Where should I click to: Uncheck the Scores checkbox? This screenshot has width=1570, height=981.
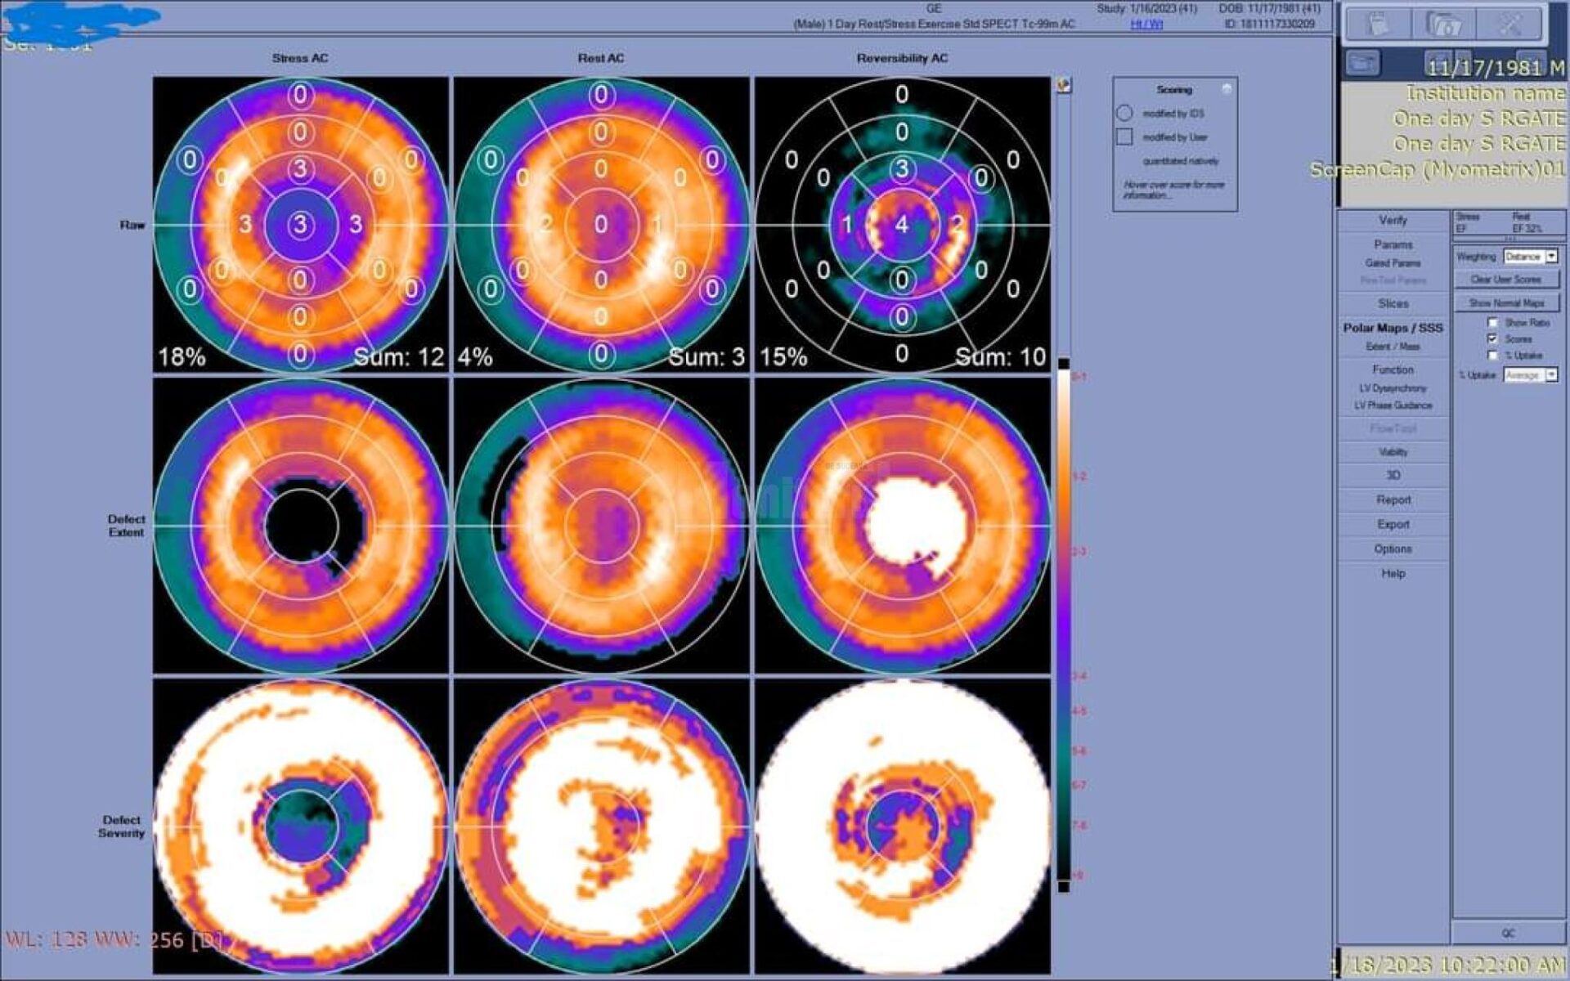pos(1493,338)
